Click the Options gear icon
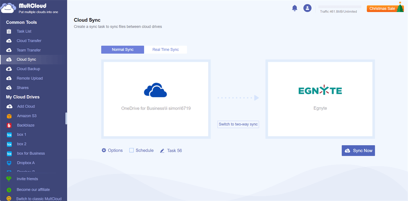Image resolution: width=408 pixels, height=201 pixels. pos(104,150)
